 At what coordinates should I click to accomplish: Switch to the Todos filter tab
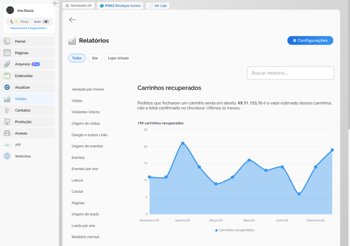click(77, 58)
